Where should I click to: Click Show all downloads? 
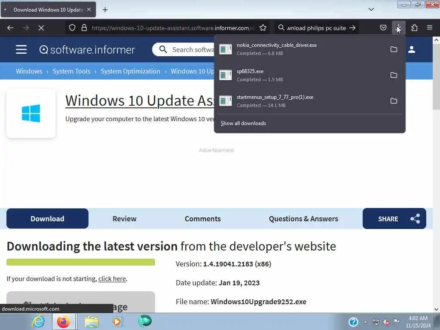point(243,123)
